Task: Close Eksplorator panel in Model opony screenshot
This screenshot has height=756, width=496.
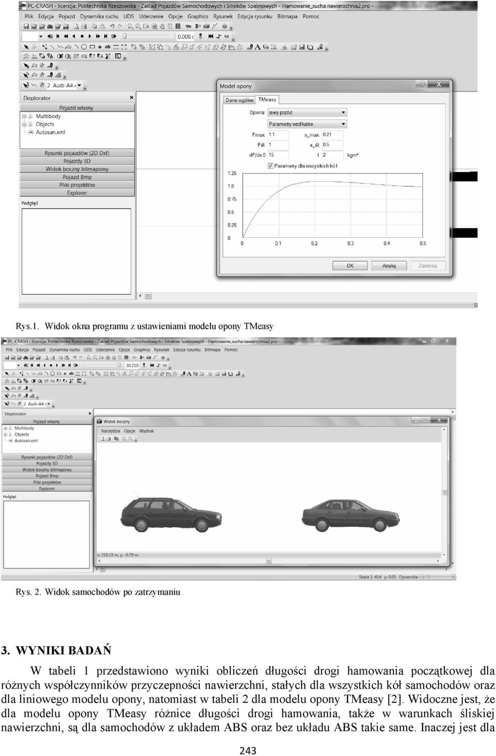Action: [131, 98]
